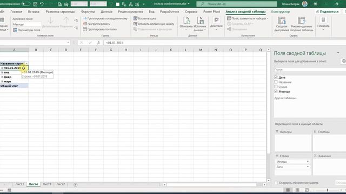Image resolution: width=346 pixels, height=194 pixels.
Task: Expand the март pivot row
Action: (x=2, y=81)
